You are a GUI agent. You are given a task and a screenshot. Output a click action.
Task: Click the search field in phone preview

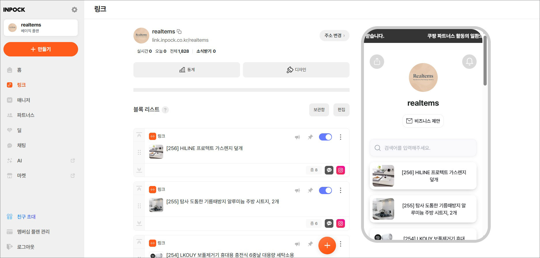(423, 148)
